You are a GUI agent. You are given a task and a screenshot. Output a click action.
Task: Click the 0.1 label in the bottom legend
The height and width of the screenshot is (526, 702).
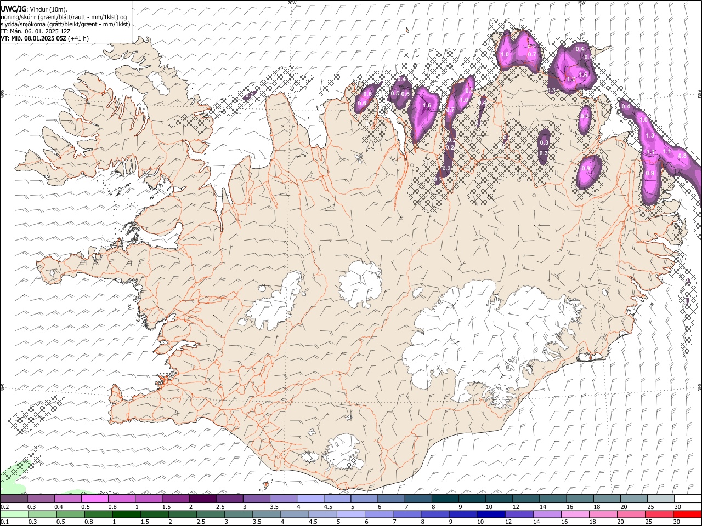(4, 522)
